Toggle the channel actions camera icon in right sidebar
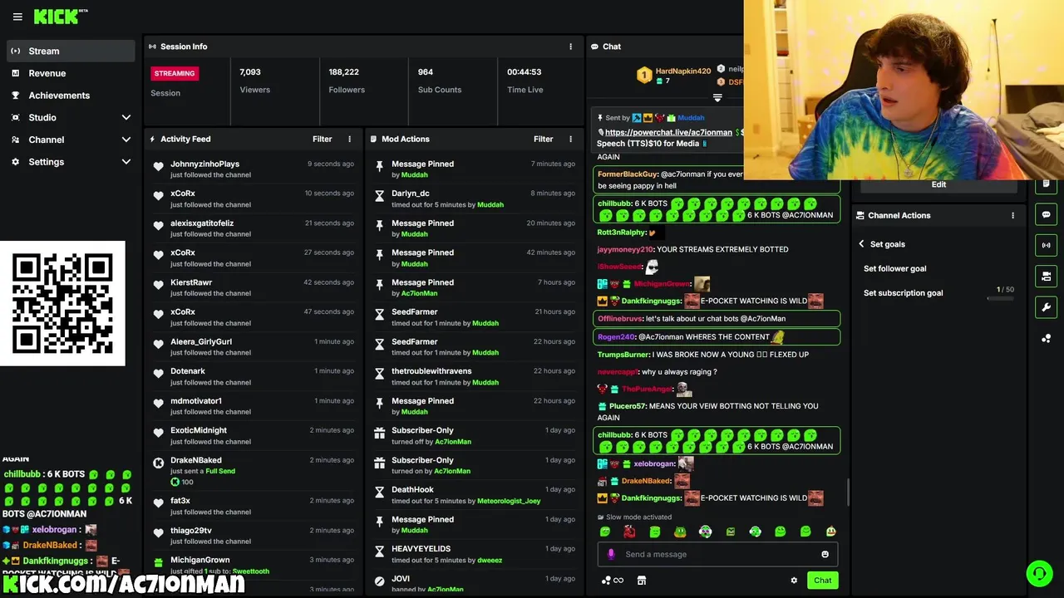This screenshot has height=598, width=1064. click(x=1046, y=276)
